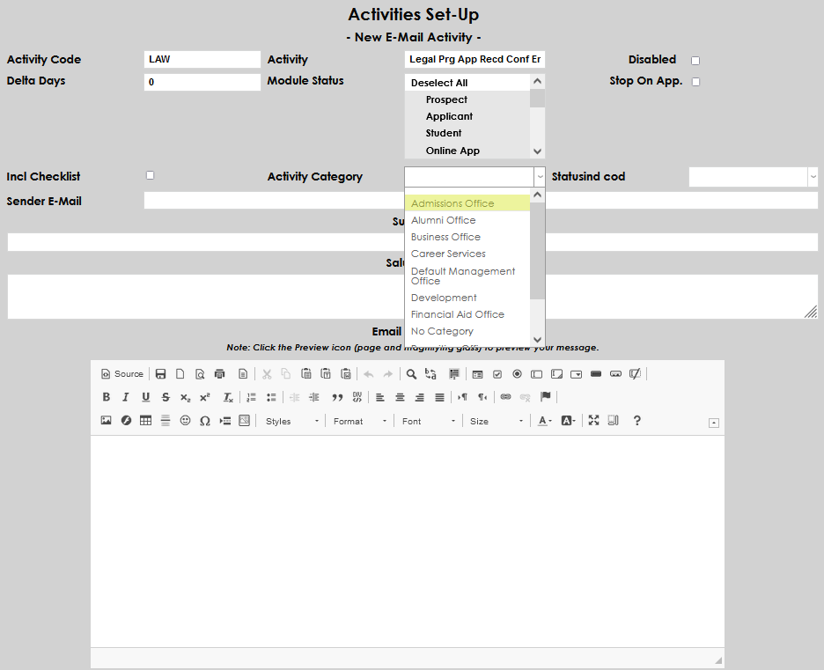The height and width of the screenshot is (670, 824).
Task: Enable the Disabled checkbox
Action: click(695, 60)
